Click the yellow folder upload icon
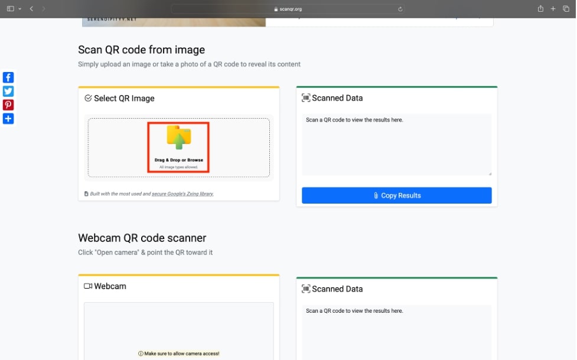 (x=178, y=138)
